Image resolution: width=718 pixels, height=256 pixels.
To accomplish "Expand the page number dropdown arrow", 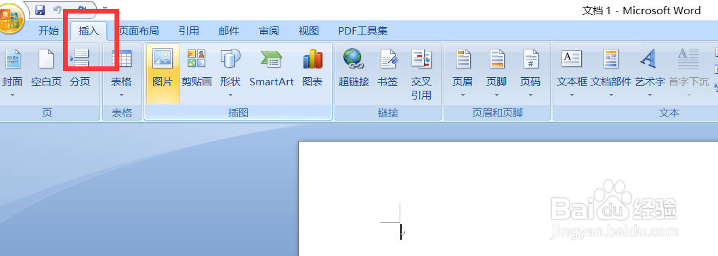I will (x=531, y=95).
